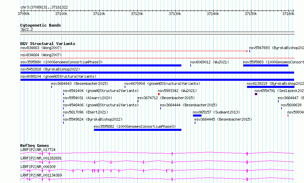
Task: Select the esv3595882 blue variant bar
Action: [138, 130]
